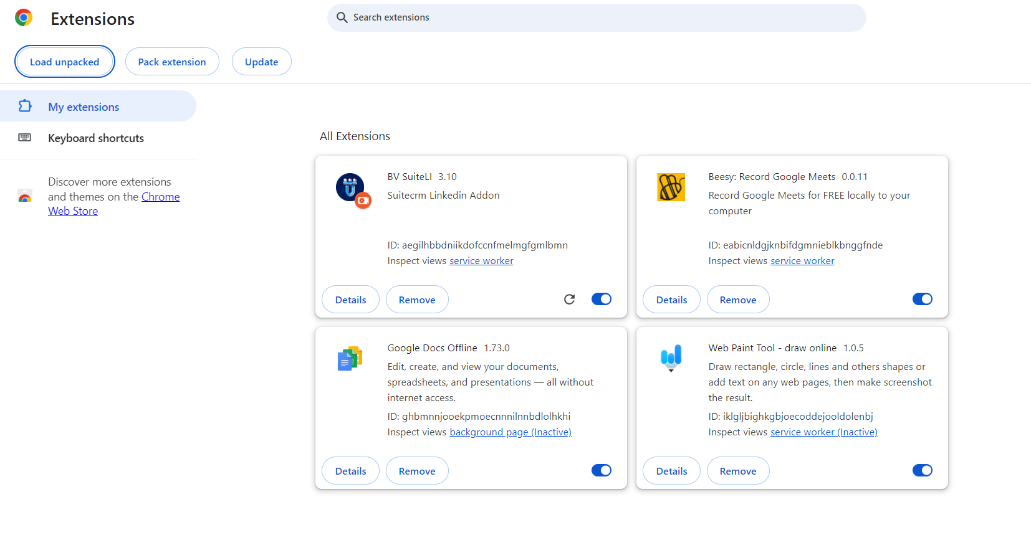The height and width of the screenshot is (540, 1031).
Task: Turn off Web Paint Tool toggle
Action: tap(923, 470)
